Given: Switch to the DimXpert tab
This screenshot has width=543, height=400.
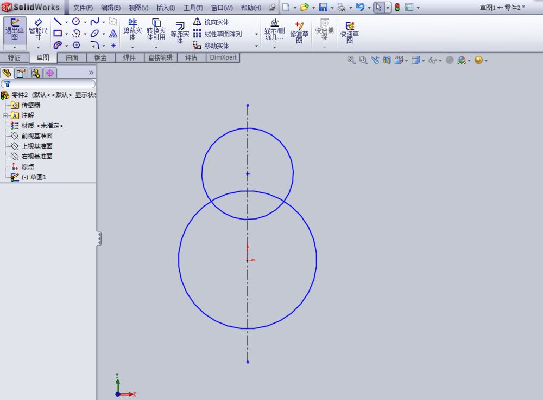Looking at the screenshot, I should tap(223, 57).
